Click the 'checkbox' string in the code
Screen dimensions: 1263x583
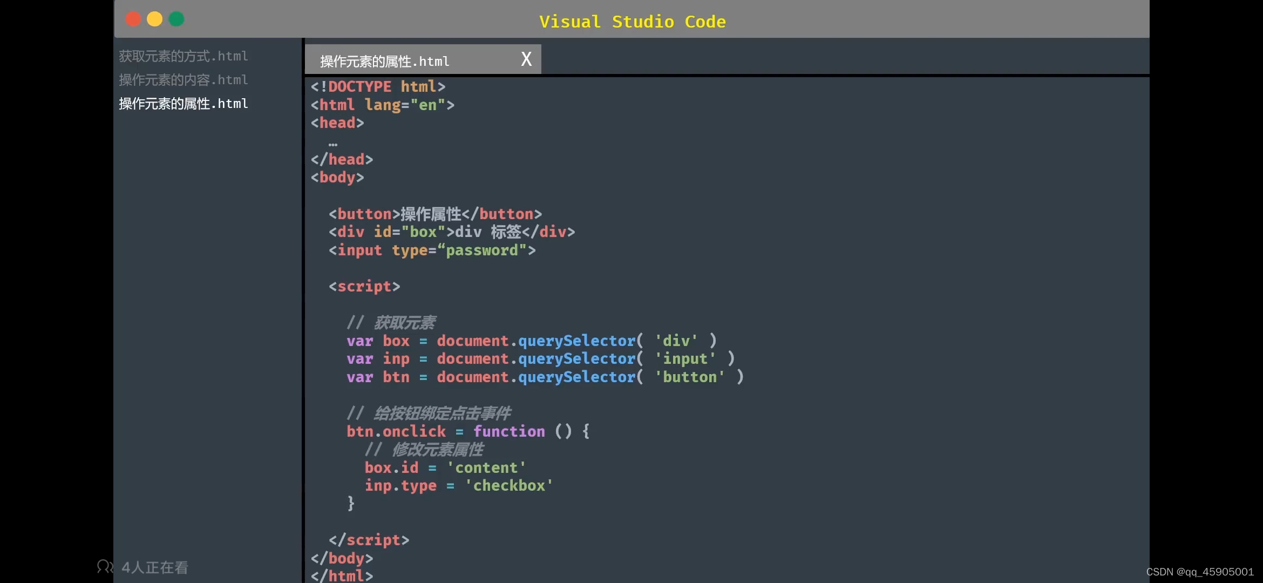509,485
